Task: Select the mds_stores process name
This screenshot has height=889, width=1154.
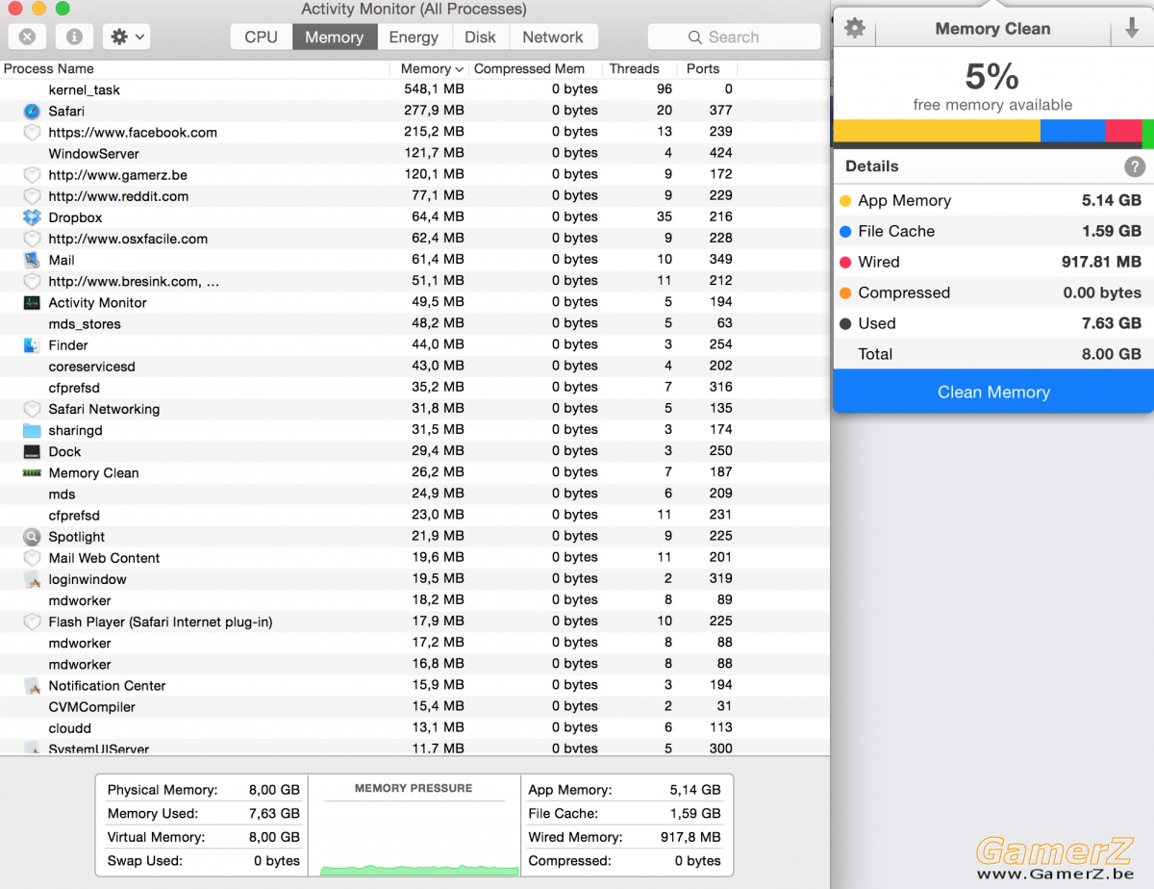Action: (x=85, y=324)
